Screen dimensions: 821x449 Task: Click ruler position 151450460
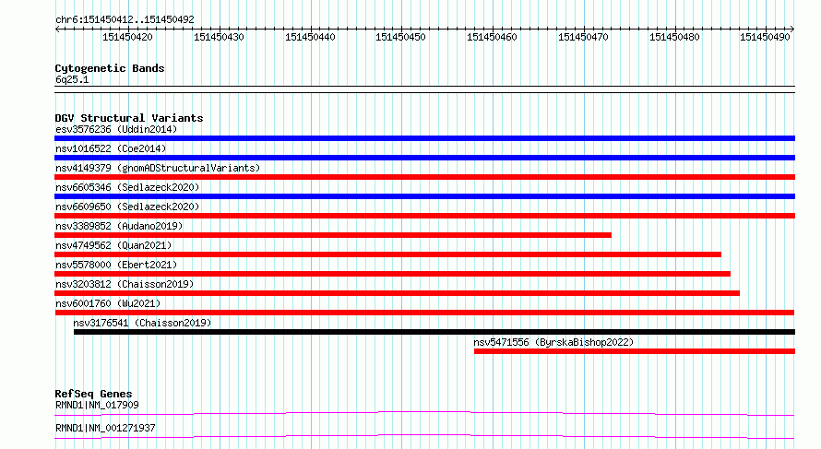point(492,37)
